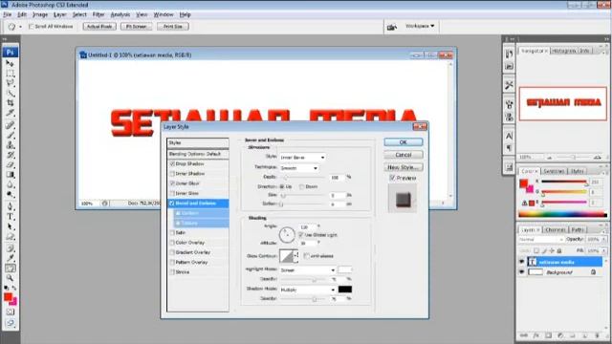
Task: Click the black shadow color swatch
Action: (x=345, y=290)
